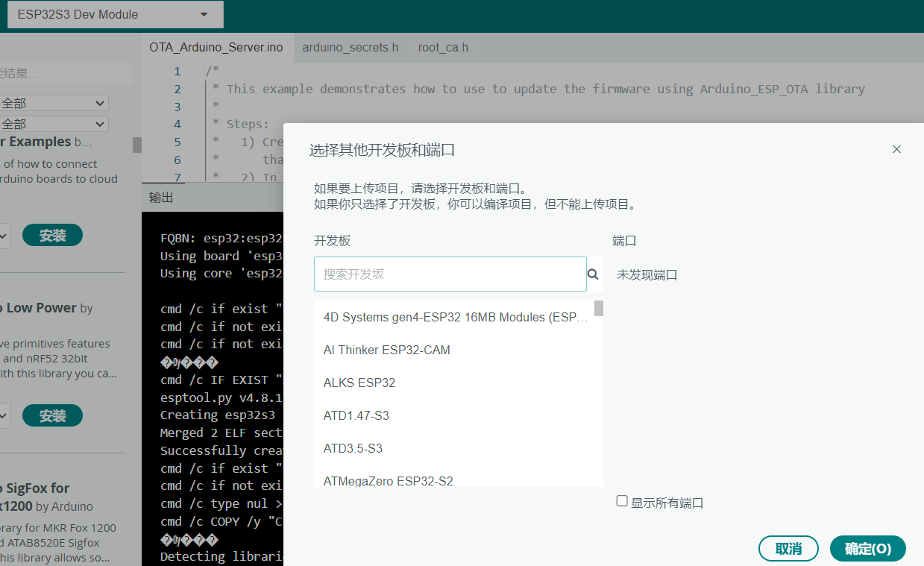
Task: Install Low Power library via 安装
Action: point(52,415)
